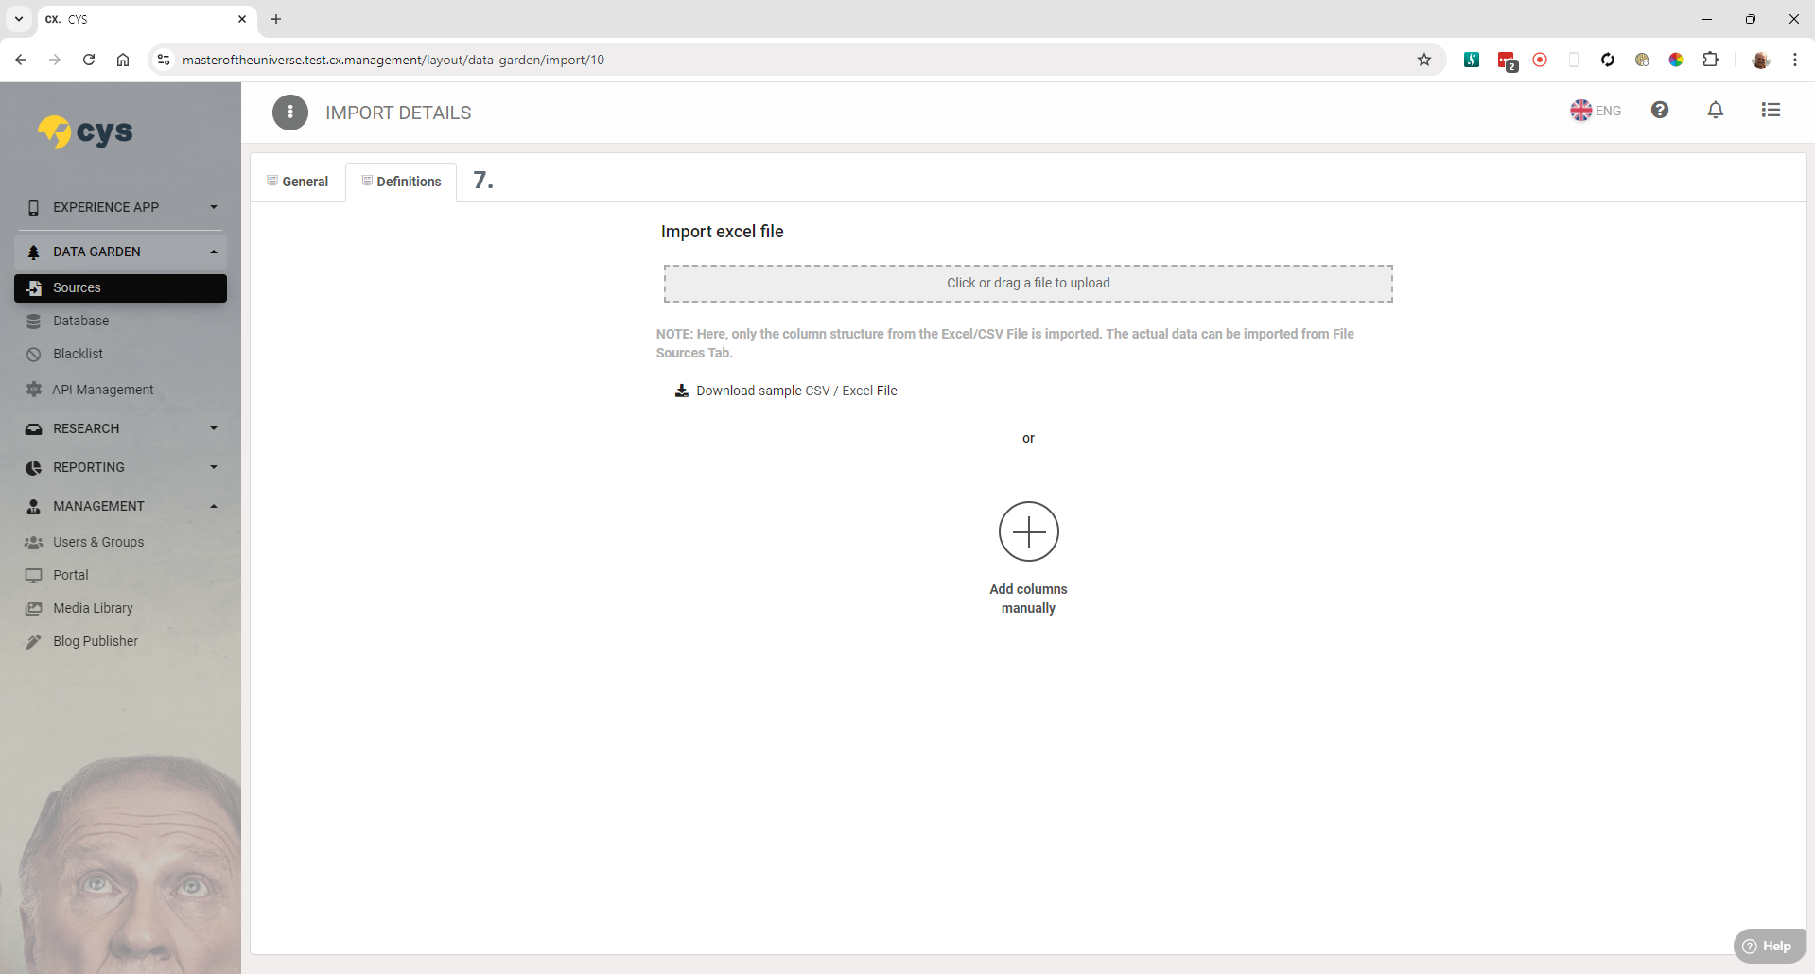Click the Database stack icon
This screenshot has width=1815, height=974.
[x=34, y=322]
